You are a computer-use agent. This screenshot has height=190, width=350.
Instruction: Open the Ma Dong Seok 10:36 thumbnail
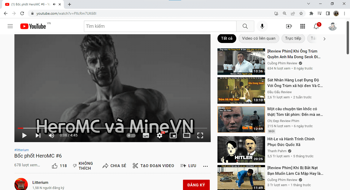241,62
